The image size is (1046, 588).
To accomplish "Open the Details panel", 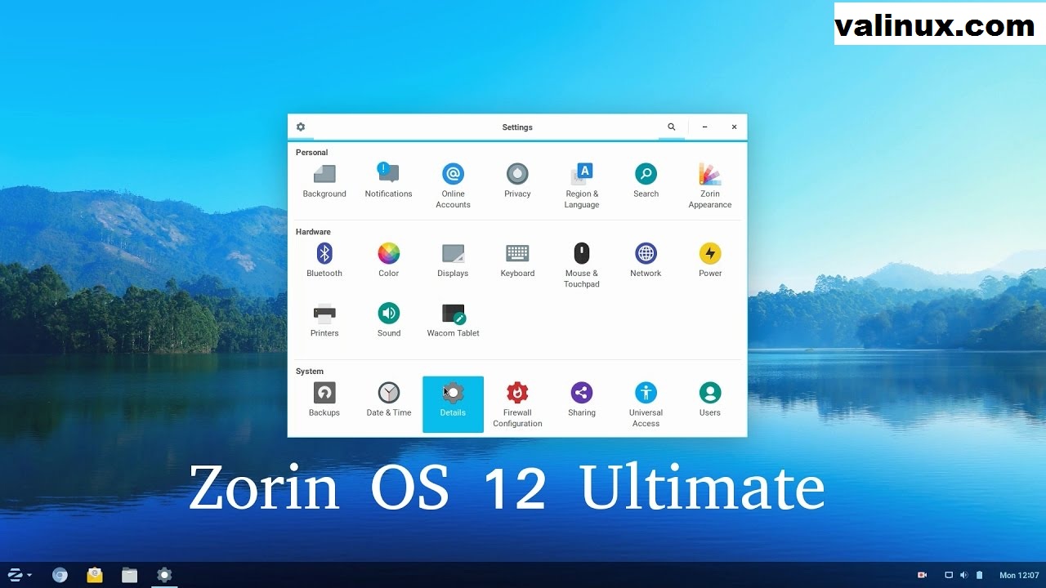I will point(453,404).
